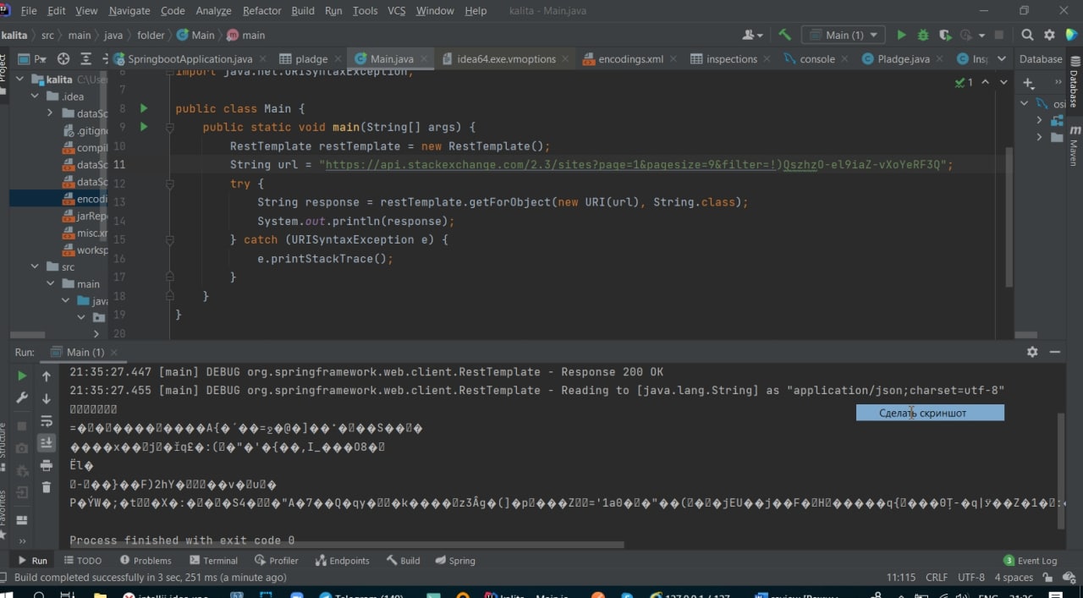
Task: Run Main with Coverage
Action: pyautogui.click(x=945, y=35)
